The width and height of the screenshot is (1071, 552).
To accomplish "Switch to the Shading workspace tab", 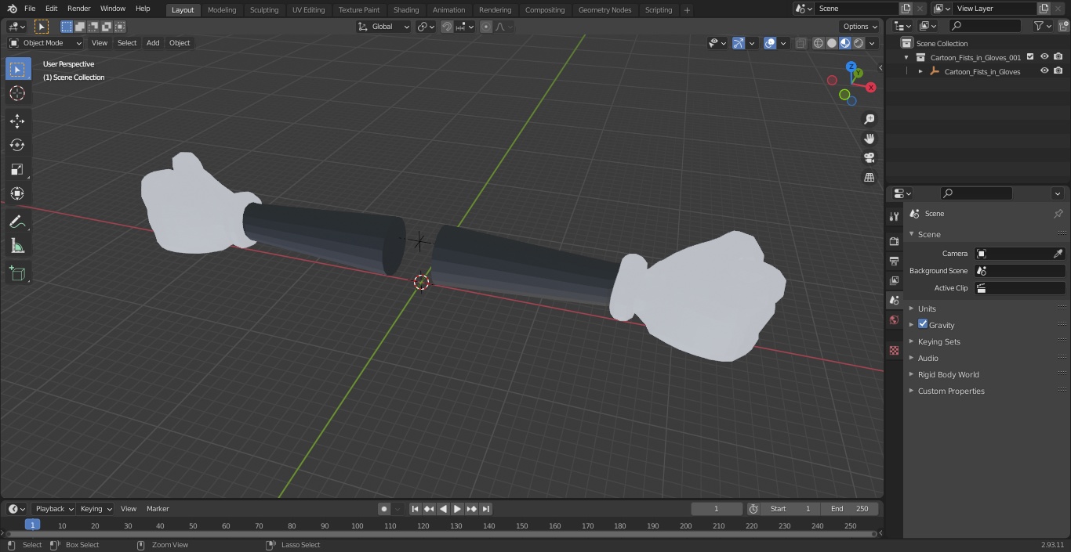I will tap(406, 9).
